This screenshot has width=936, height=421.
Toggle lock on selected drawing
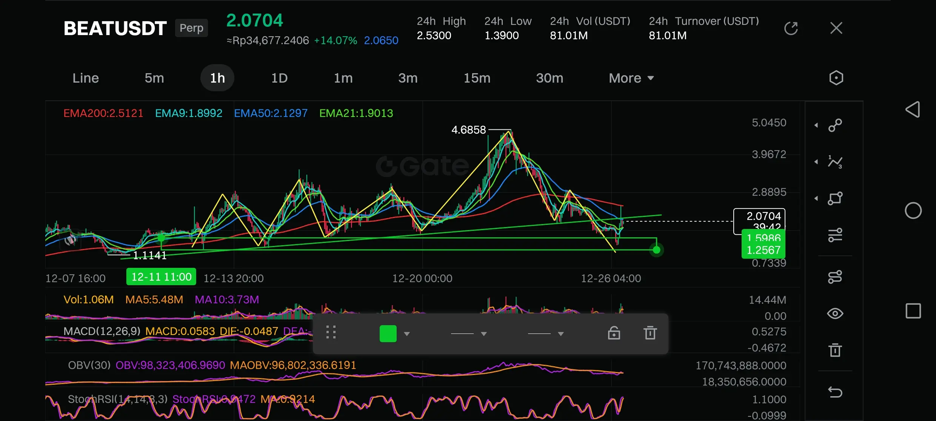(614, 333)
